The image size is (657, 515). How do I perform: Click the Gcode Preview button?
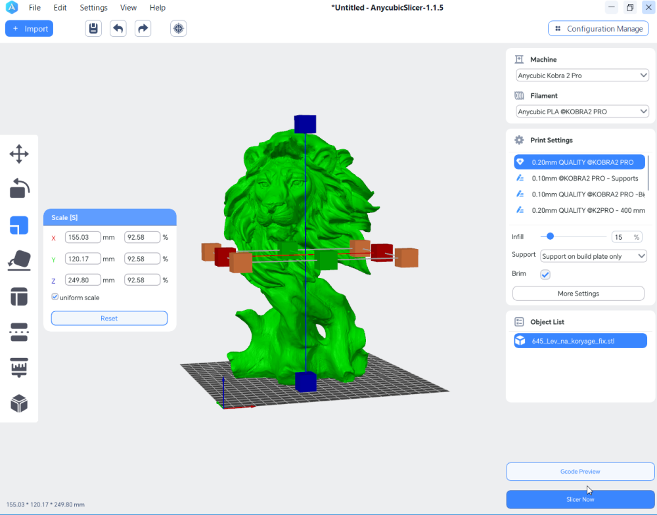tap(580, 472)
